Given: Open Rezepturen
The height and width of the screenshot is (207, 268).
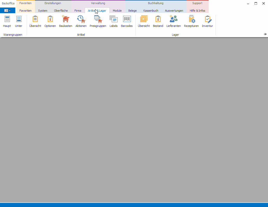Looking at the screenshot, I should [x=191, y=21].
